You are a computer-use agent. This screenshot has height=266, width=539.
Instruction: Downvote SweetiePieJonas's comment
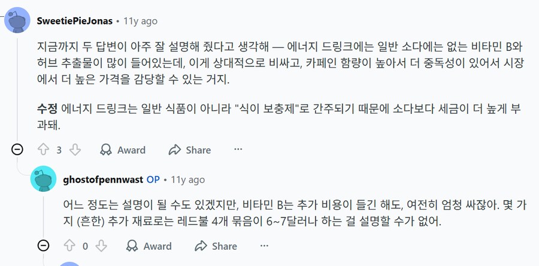point(75,150)
